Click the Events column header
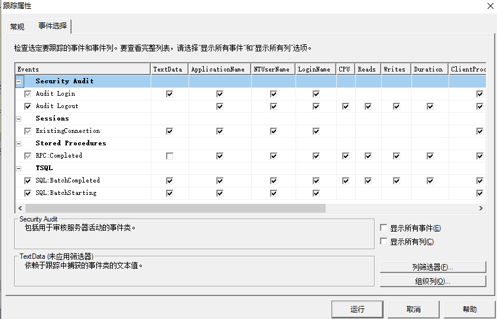 coord(83,69)
